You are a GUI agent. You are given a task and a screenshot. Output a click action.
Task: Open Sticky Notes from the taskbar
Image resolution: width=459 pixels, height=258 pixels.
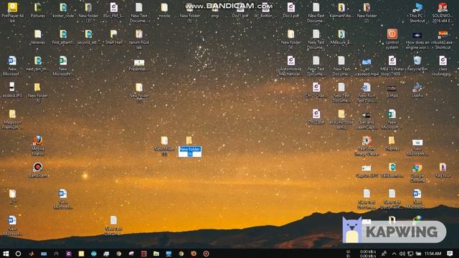[x=81, y=253]
